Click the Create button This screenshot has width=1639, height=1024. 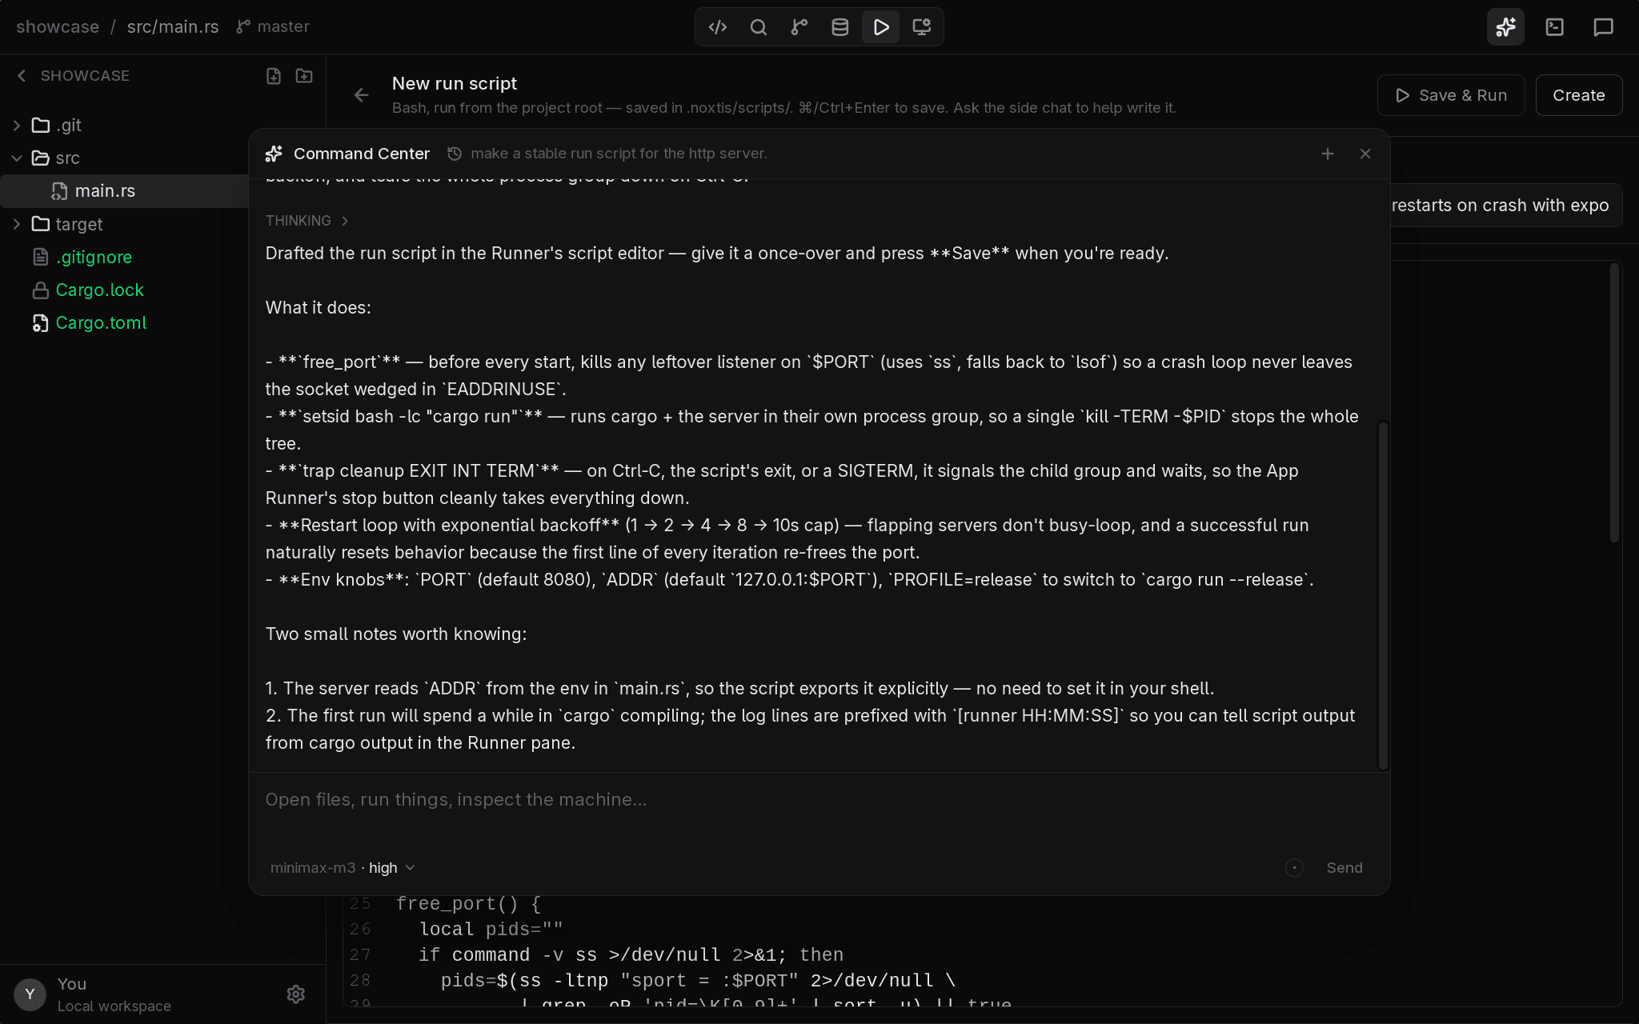1579,95
